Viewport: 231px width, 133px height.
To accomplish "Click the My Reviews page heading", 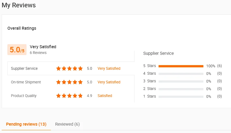I will [19, 5].
